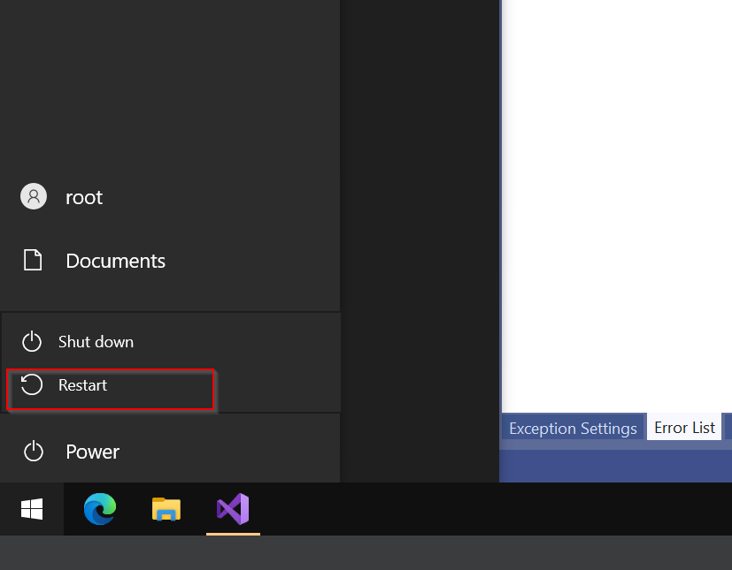Open File Explorer from the taskbar

coord(166,509)
